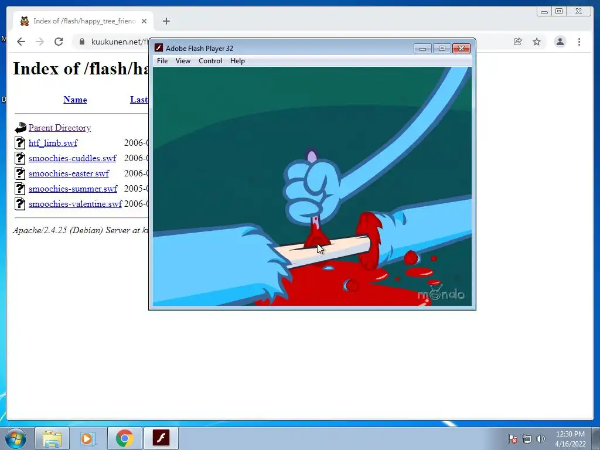600x450 pixels.
Task: Open the smoochies-easter.swf link
Action: pos(69,173)
